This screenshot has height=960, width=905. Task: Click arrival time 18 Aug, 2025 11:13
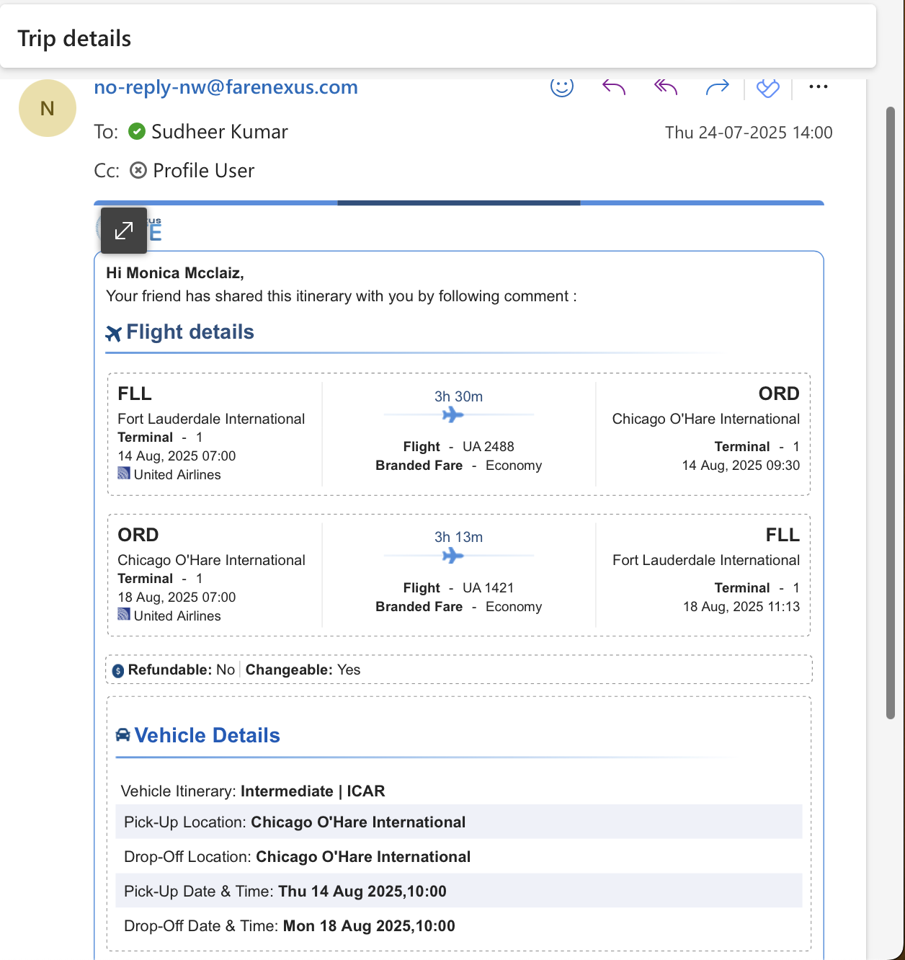(741, 607)
